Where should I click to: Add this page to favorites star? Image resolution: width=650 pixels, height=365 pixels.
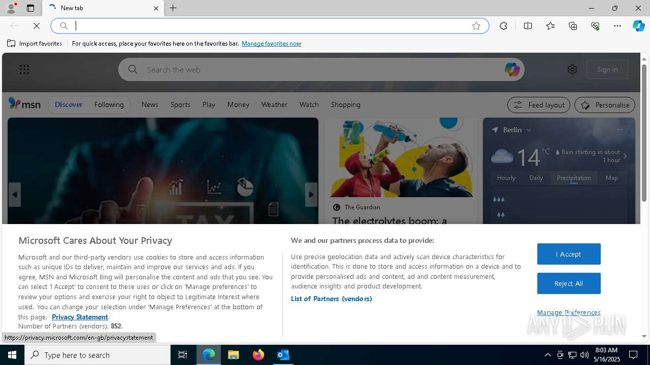click(476, 26)
